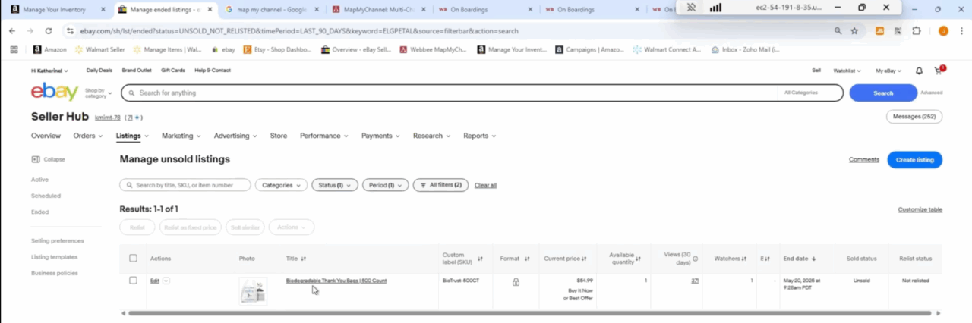
Task: Check the Biodegradable Thank You Bags row checkbox
Action: click(x=133, y=281)
